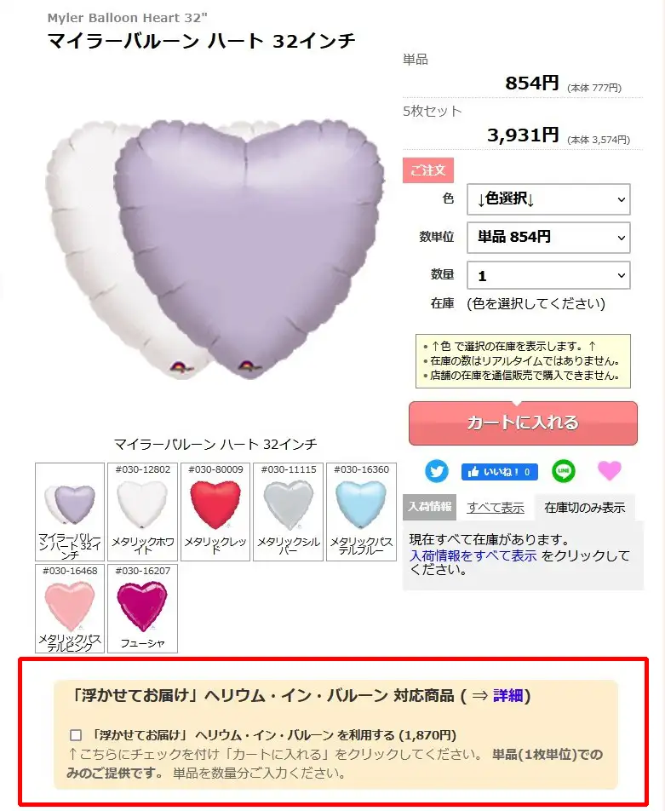Switch to the すべて表示 tab

[496, 508]
